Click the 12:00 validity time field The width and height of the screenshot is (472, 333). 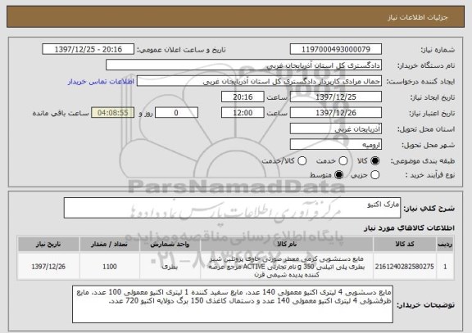point(243,113)
